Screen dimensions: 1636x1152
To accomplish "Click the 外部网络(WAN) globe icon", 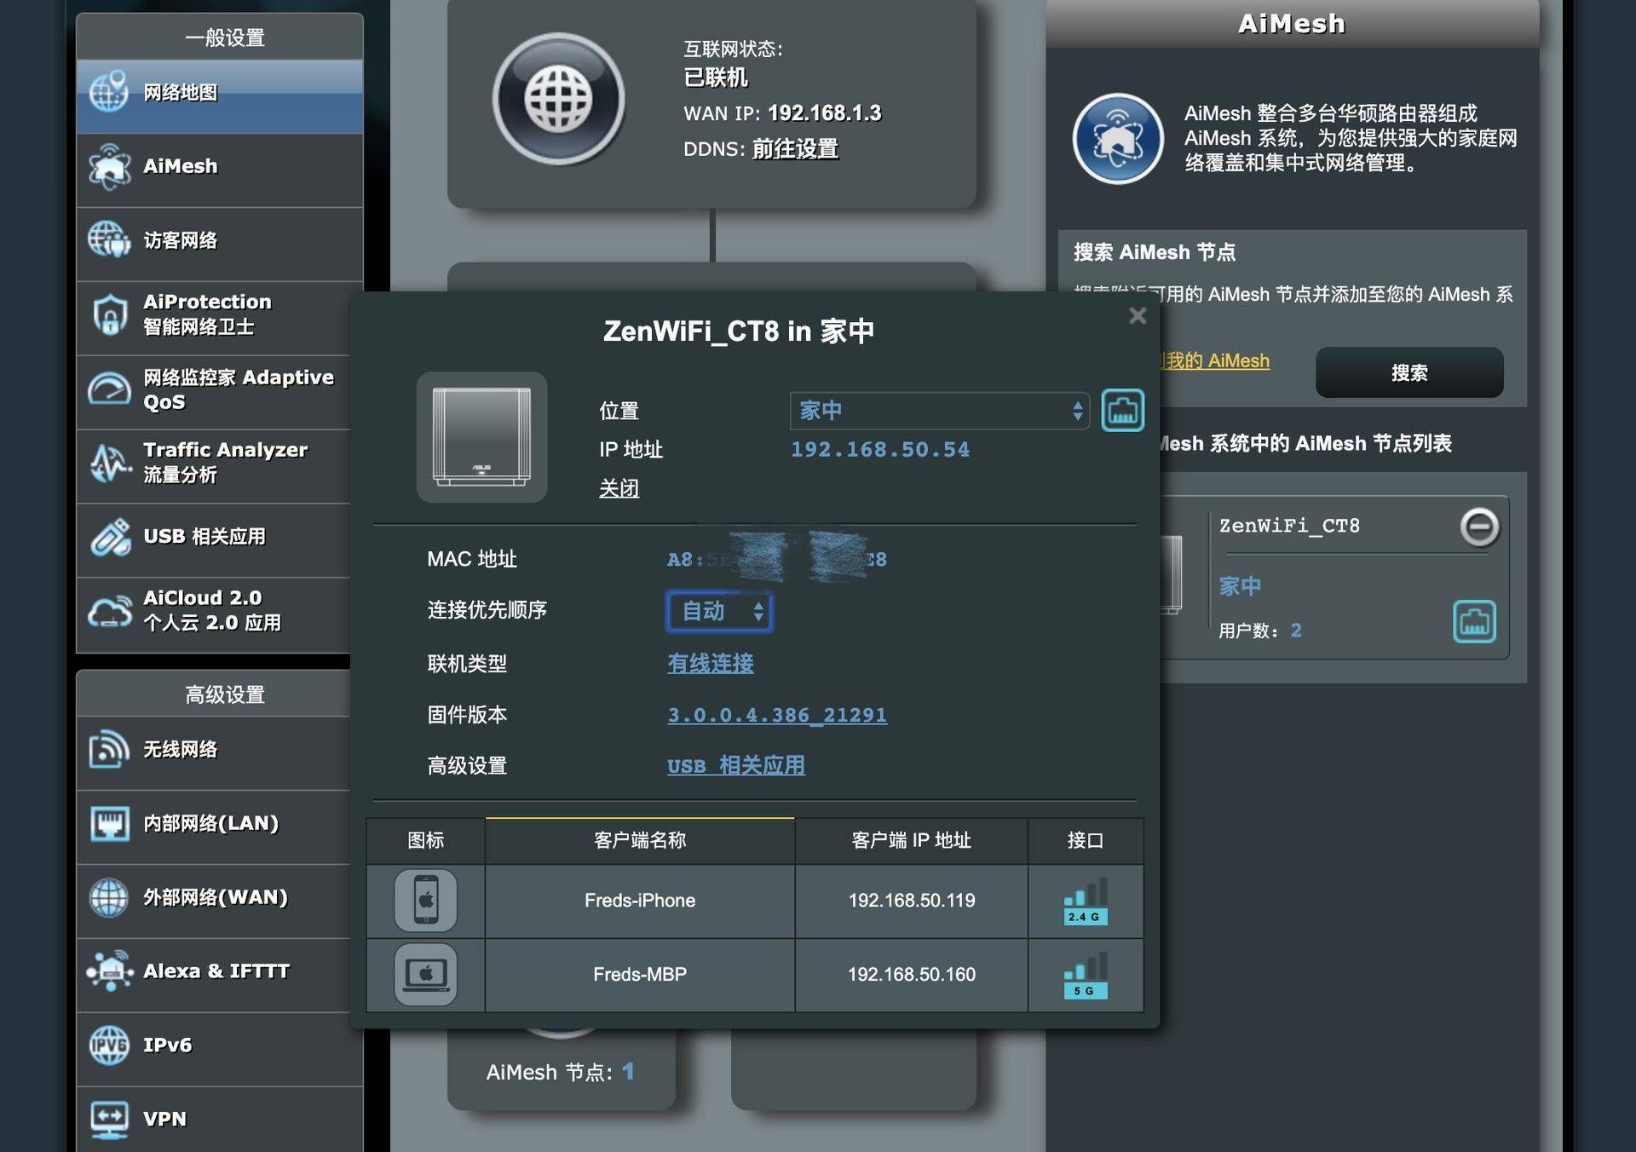I will [x=110, y=898].
